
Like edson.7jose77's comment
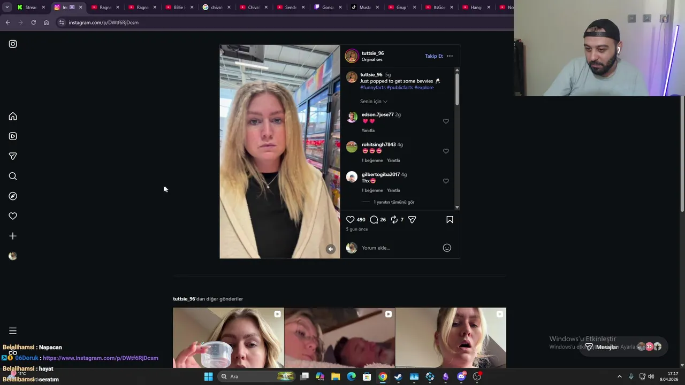coord(446,121)
